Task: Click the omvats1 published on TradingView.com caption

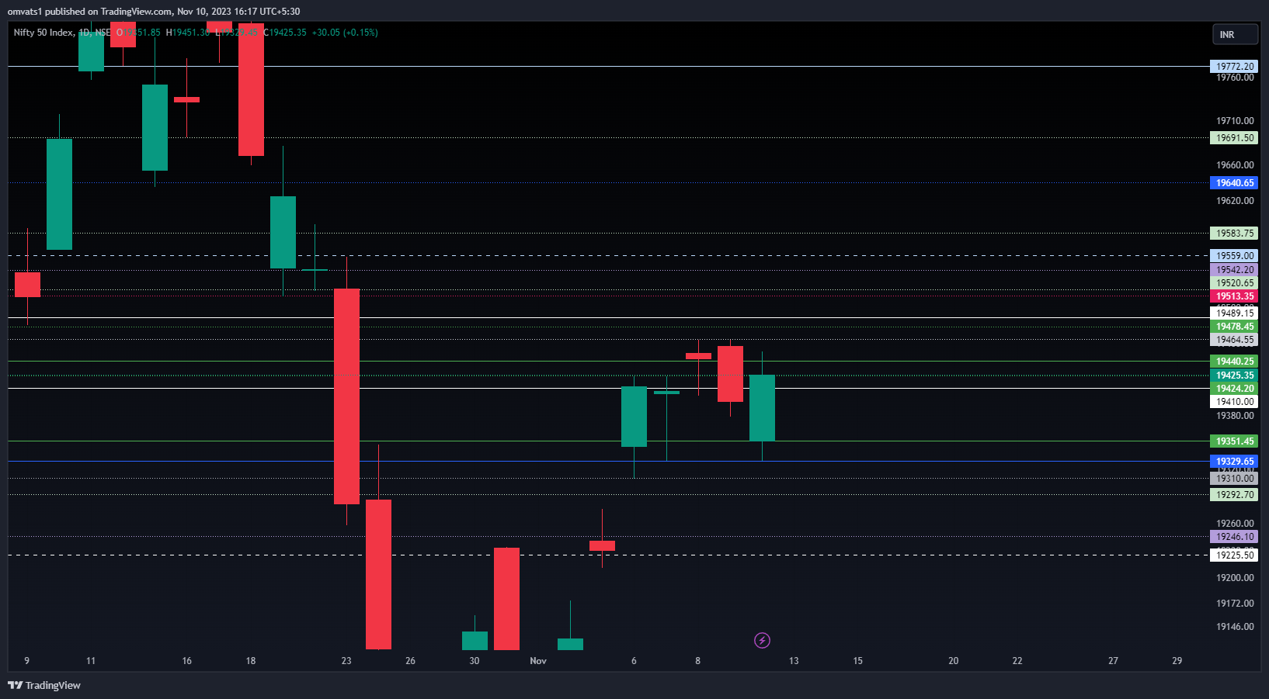Action: pos(154,12)
